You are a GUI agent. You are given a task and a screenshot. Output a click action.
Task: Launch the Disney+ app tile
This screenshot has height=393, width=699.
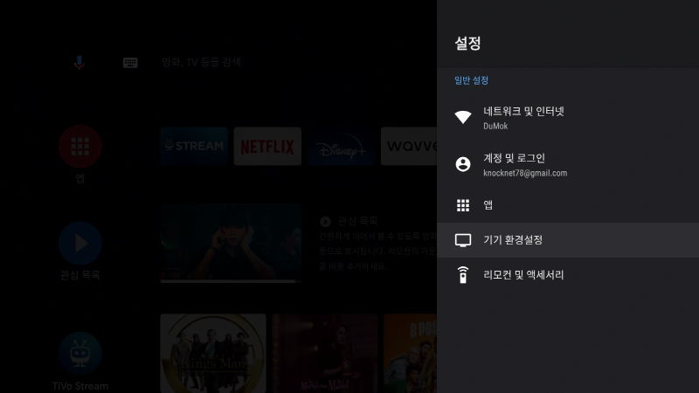tap(341, 146)
